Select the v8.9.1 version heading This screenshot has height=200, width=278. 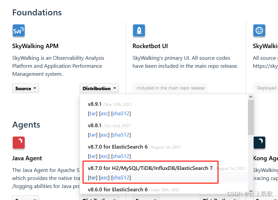point(95,104)
